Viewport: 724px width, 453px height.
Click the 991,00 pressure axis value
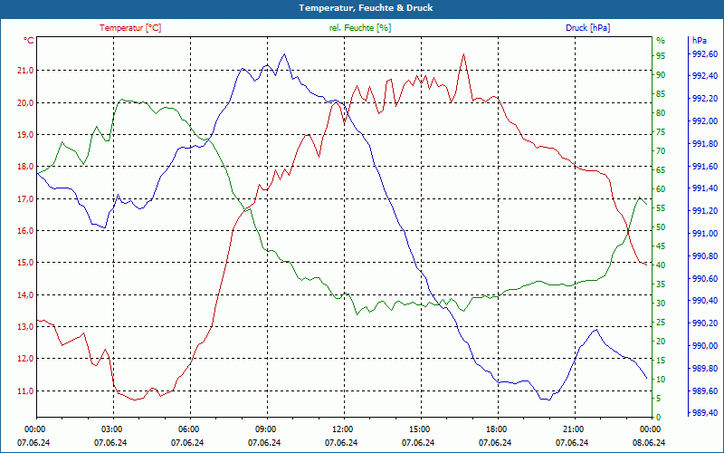click(705, 234)
